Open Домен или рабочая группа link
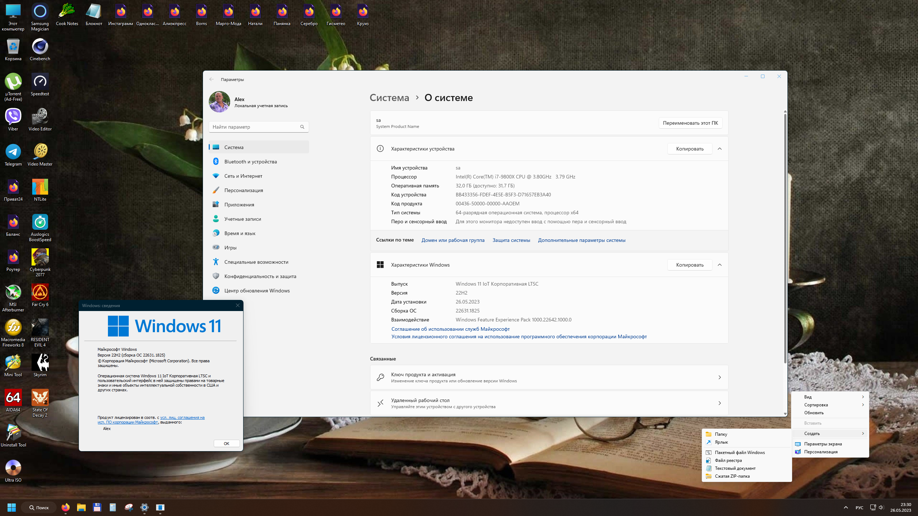Viewport: 918px width, 516px height. (453, 240)
